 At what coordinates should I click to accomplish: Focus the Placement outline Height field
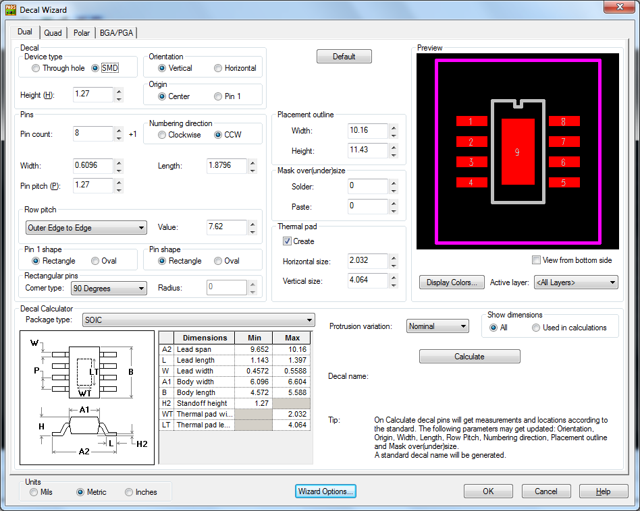[x=368, y=150]
